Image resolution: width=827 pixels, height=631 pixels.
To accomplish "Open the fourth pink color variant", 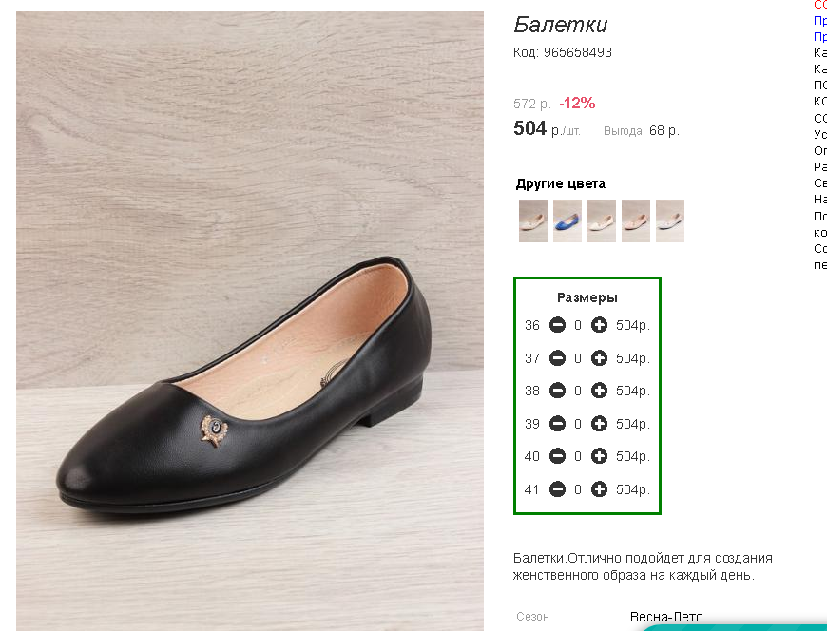I will coord(636,220).
